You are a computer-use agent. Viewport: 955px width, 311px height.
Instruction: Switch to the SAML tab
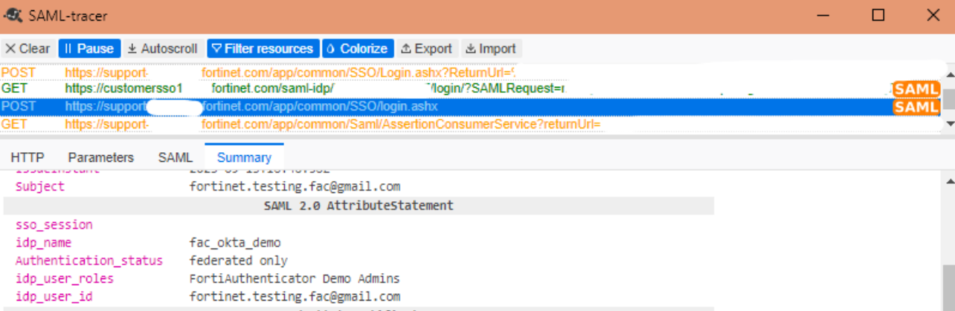click(x=176, y=157)
